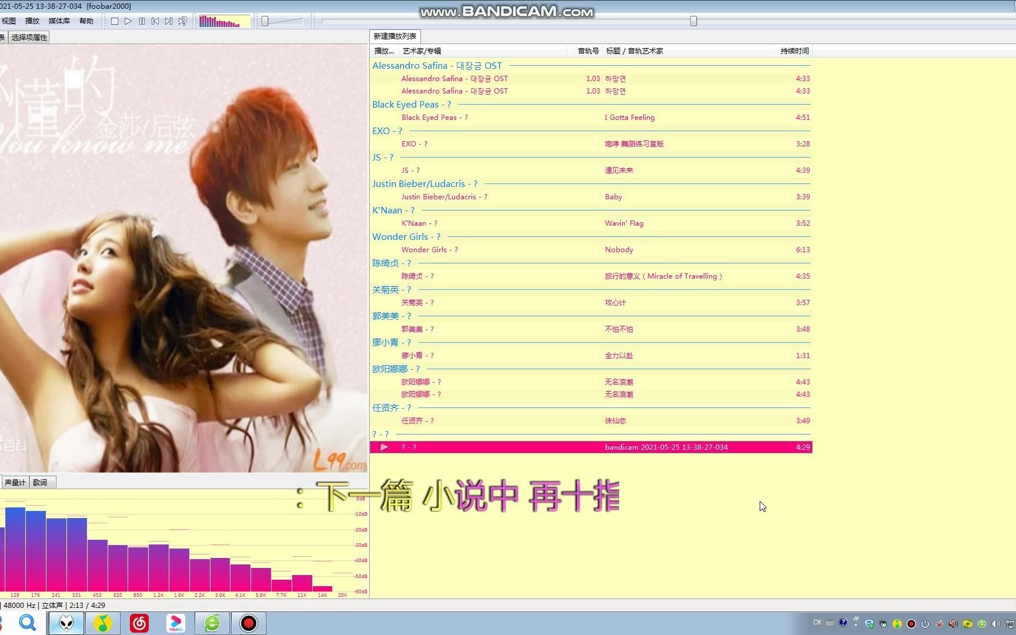Click the tray help question mark icon
Screen dimensions: 1016x635
coord(843,623)
